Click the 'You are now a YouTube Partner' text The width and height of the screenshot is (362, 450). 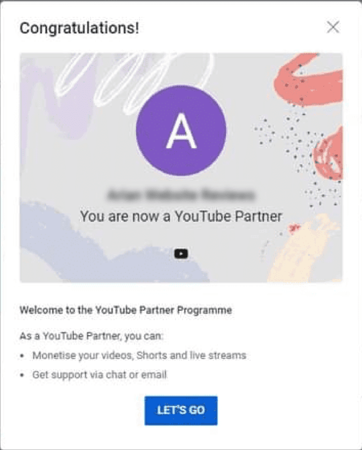(x=181, y=216)
